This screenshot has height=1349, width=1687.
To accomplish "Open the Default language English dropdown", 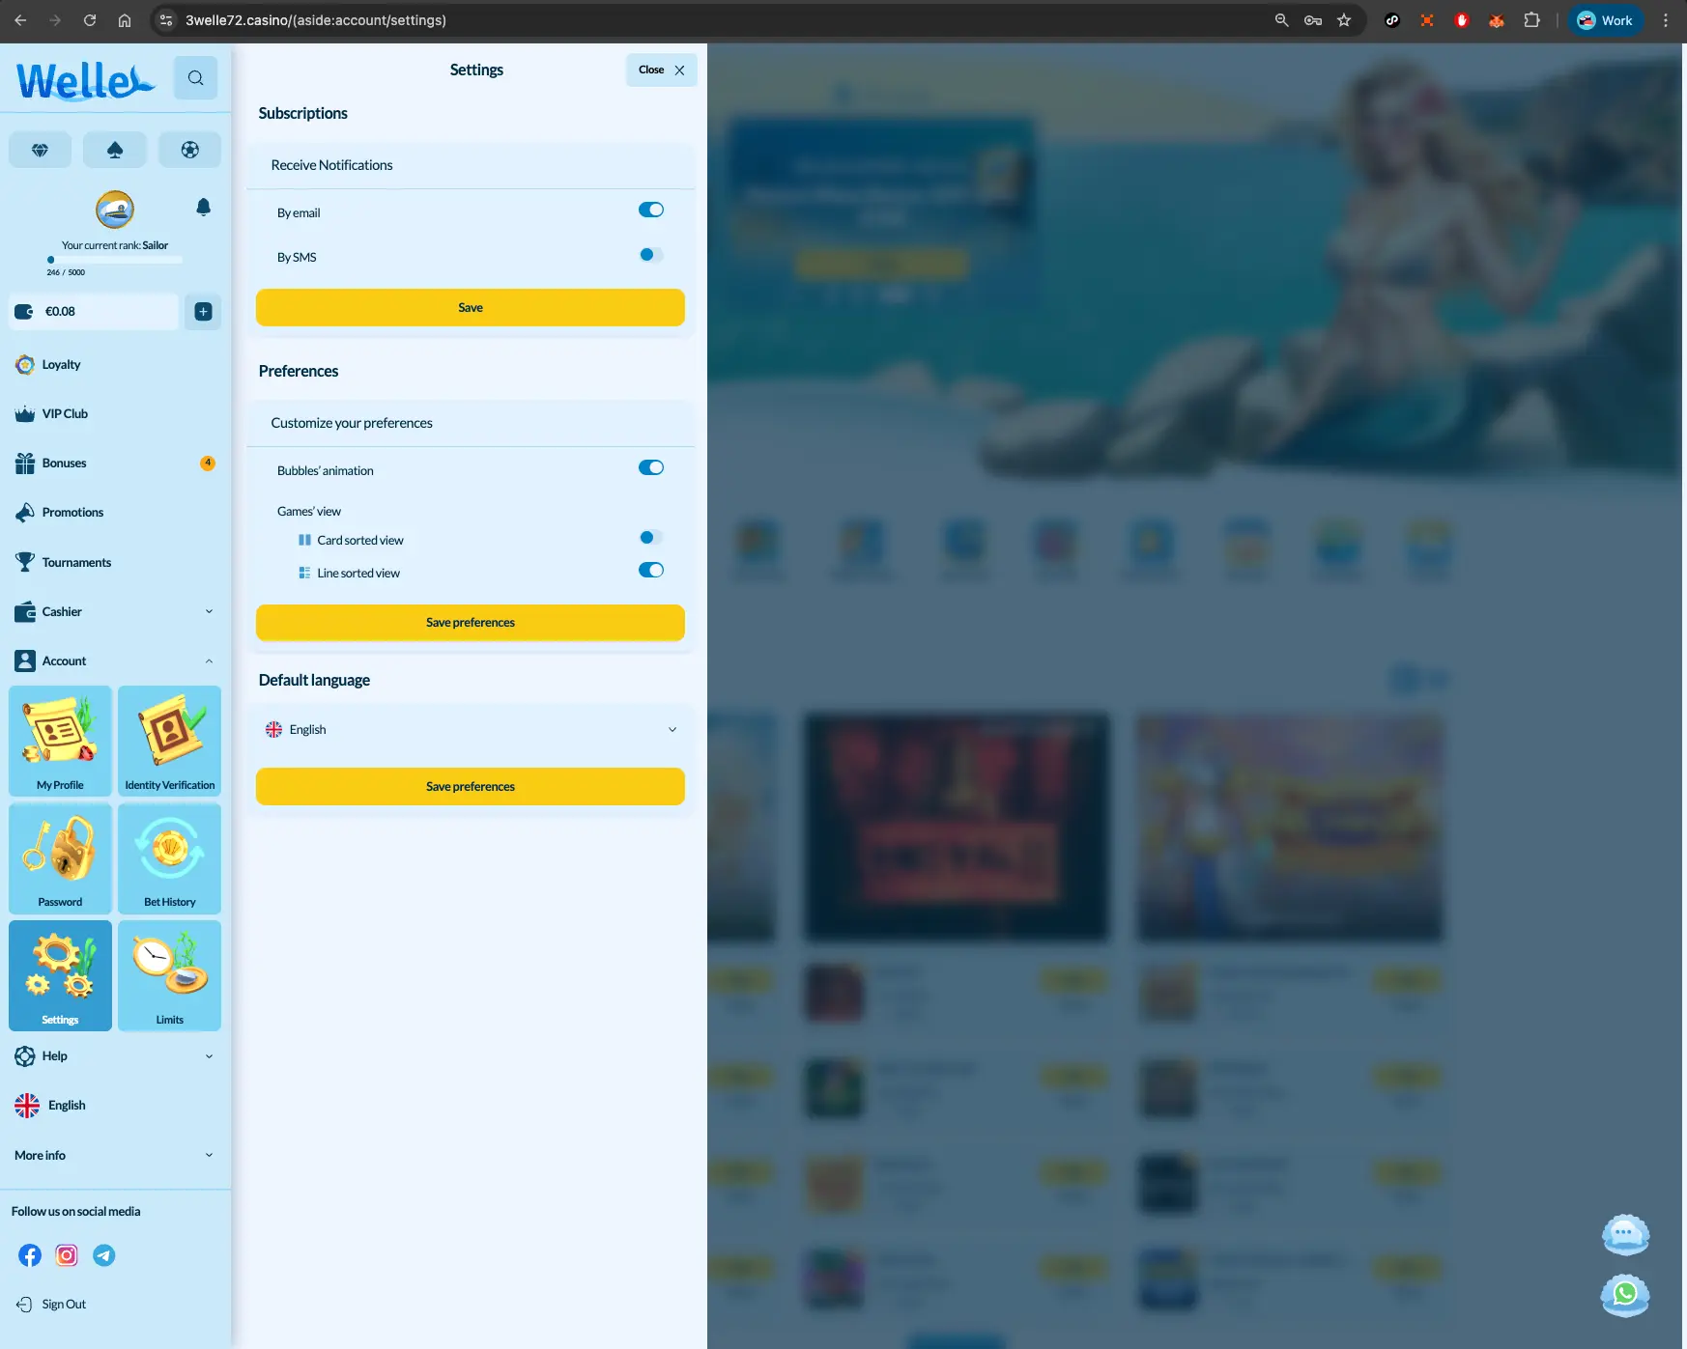I will [x=471, y=730].
